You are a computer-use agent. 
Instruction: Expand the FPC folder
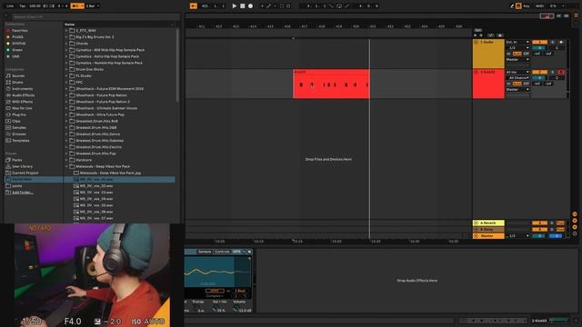pos(66,83)
